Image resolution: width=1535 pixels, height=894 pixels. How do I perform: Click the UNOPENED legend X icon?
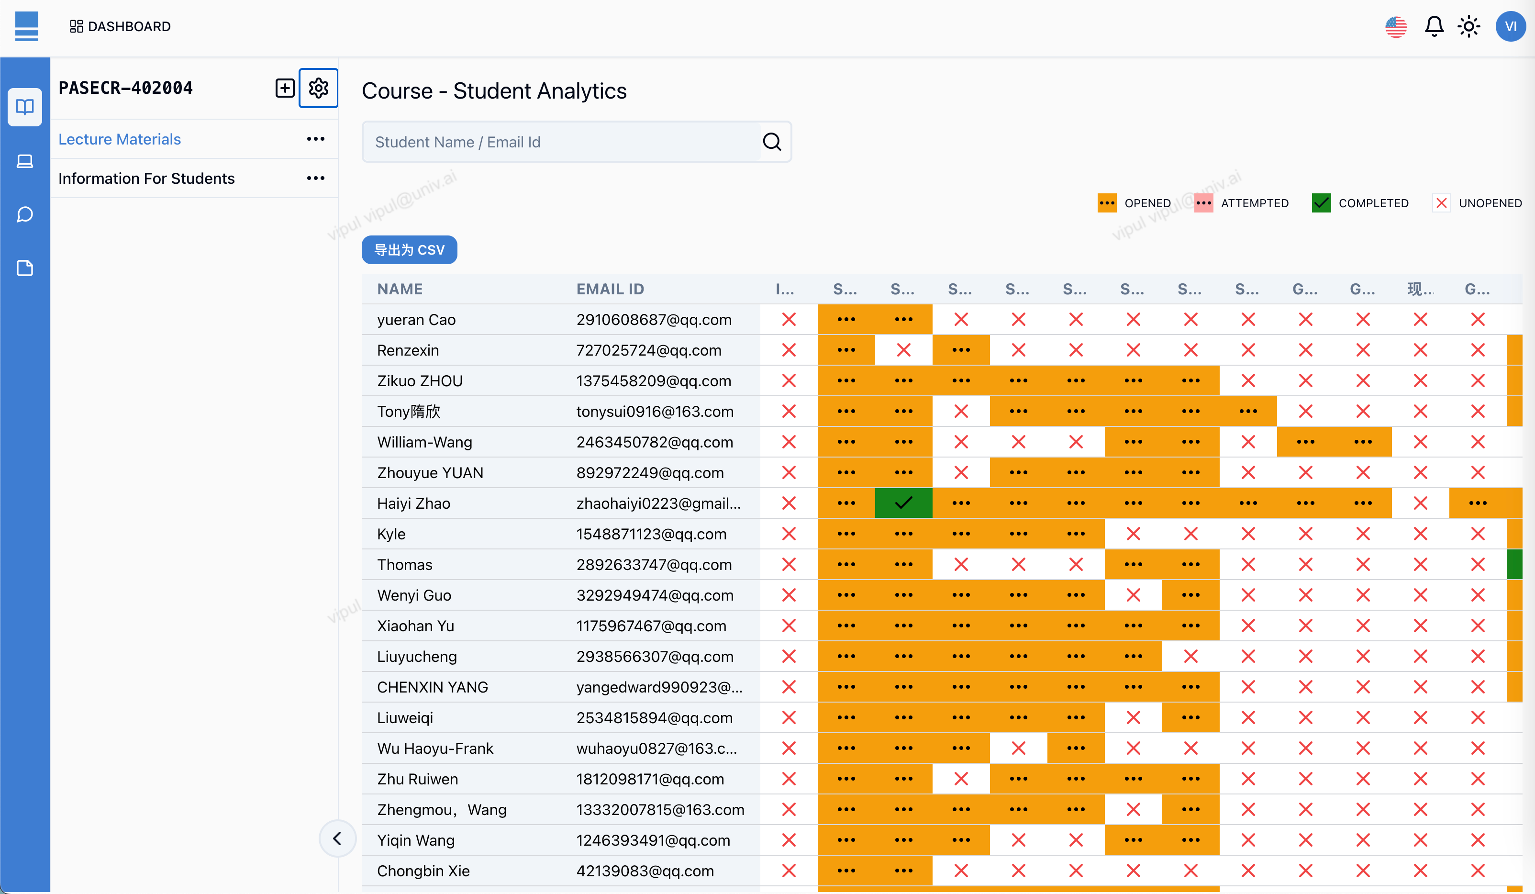tap(1441, 203)
